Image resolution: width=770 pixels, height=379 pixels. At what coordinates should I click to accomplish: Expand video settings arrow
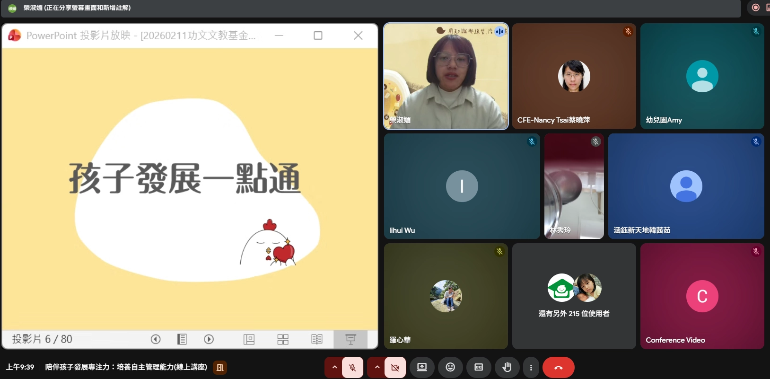click(377, 367)
